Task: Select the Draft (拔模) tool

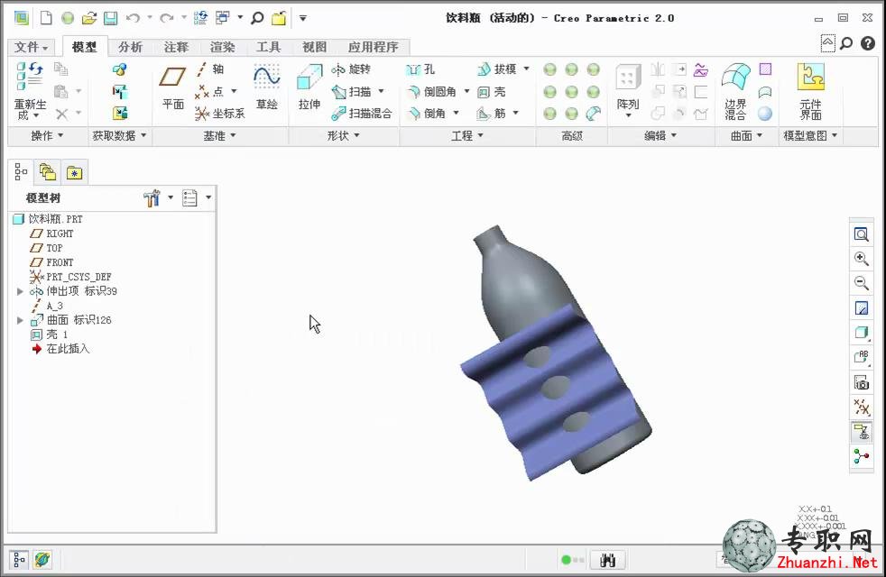Action: (x=496, y=69)
